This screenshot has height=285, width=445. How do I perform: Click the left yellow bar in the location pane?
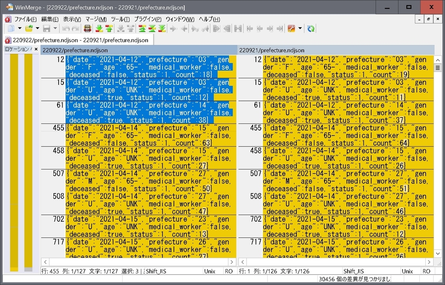tap(14, 163)
